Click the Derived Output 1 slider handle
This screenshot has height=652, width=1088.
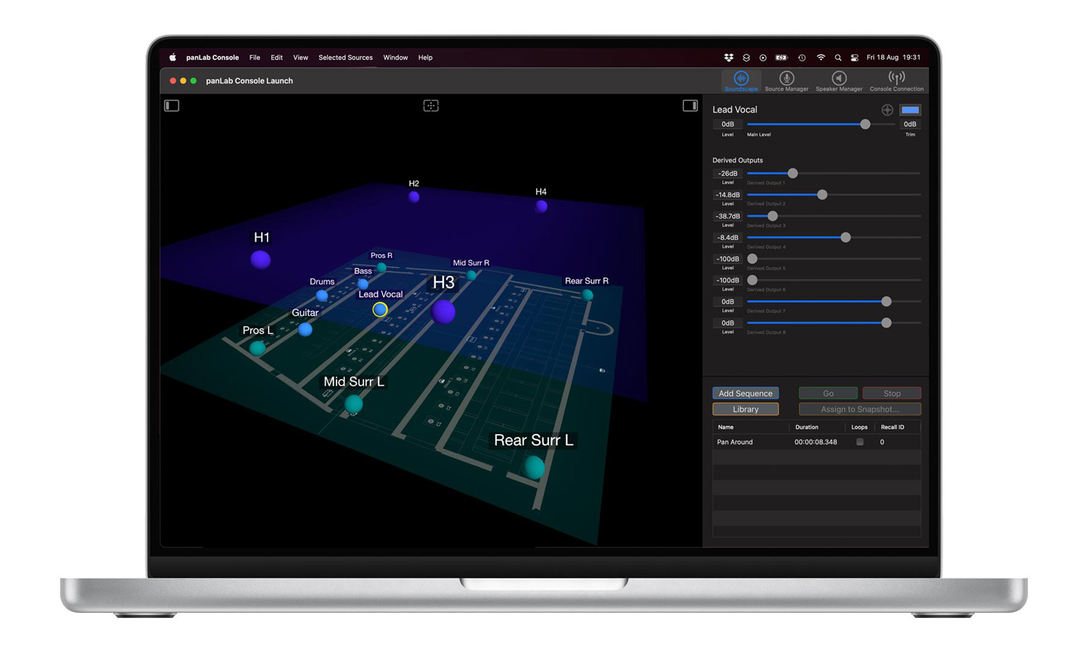(x=793, y=174)
